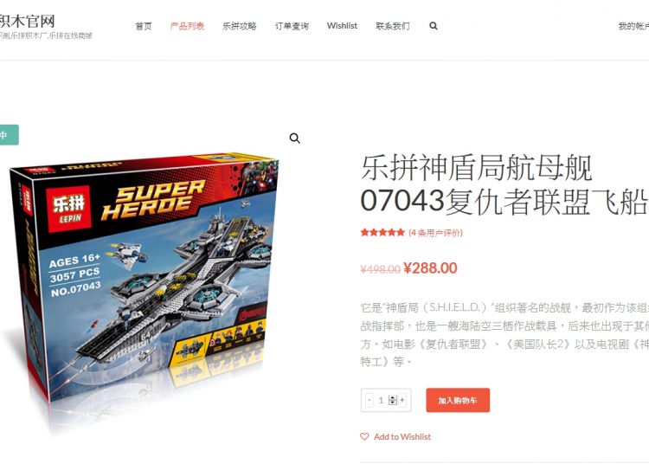The image size is (649, 464).
Task: Select 联系我们 from the navigation
Action: (393, 26)
